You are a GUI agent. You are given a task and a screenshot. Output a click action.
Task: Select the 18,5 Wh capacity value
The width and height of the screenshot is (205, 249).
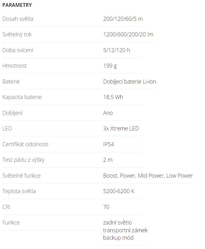pos(113,97)
